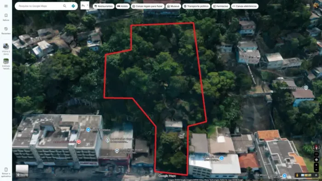Viewport: 322px width, 181px height.
Task: Click the Igreja Cristã Maranata map pin
Action: click(x=306, y=88)
